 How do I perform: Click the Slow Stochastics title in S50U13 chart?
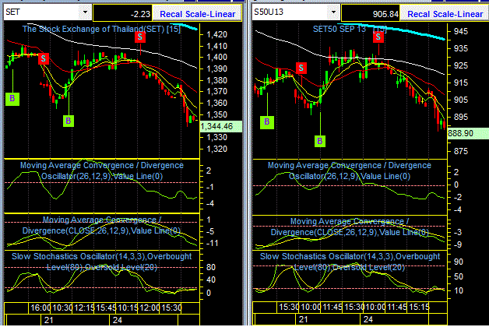coord(350,262)
